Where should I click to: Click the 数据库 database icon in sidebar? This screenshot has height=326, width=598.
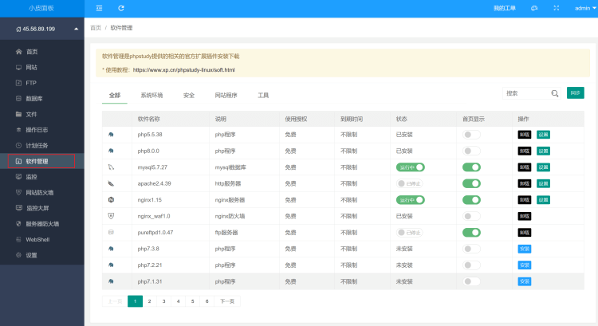[18, 98]
